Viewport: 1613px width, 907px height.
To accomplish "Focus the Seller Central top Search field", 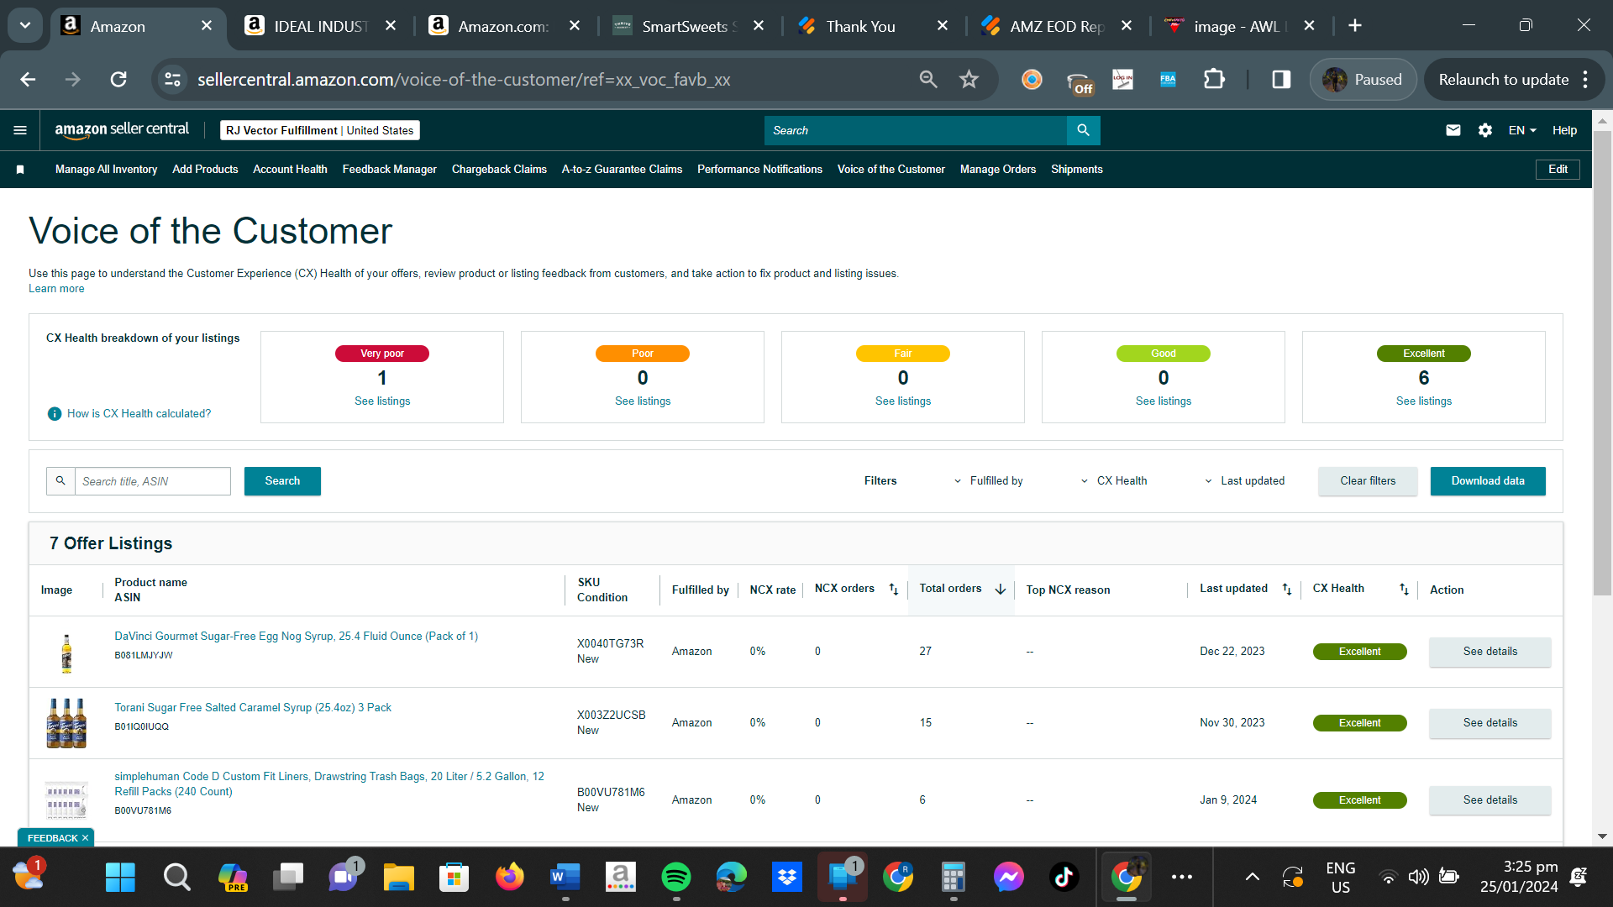I will [x=916, y=130].
